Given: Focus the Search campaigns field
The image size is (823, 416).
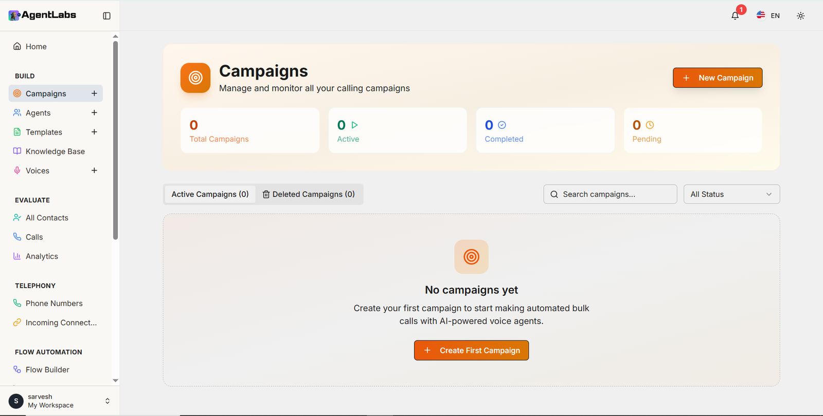Looking at the screenshot, I should coord(610,194).
